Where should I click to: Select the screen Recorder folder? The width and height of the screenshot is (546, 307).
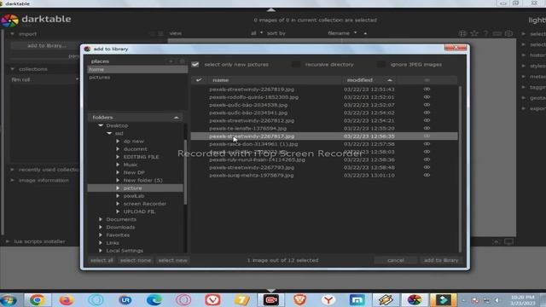click(144, 204)
